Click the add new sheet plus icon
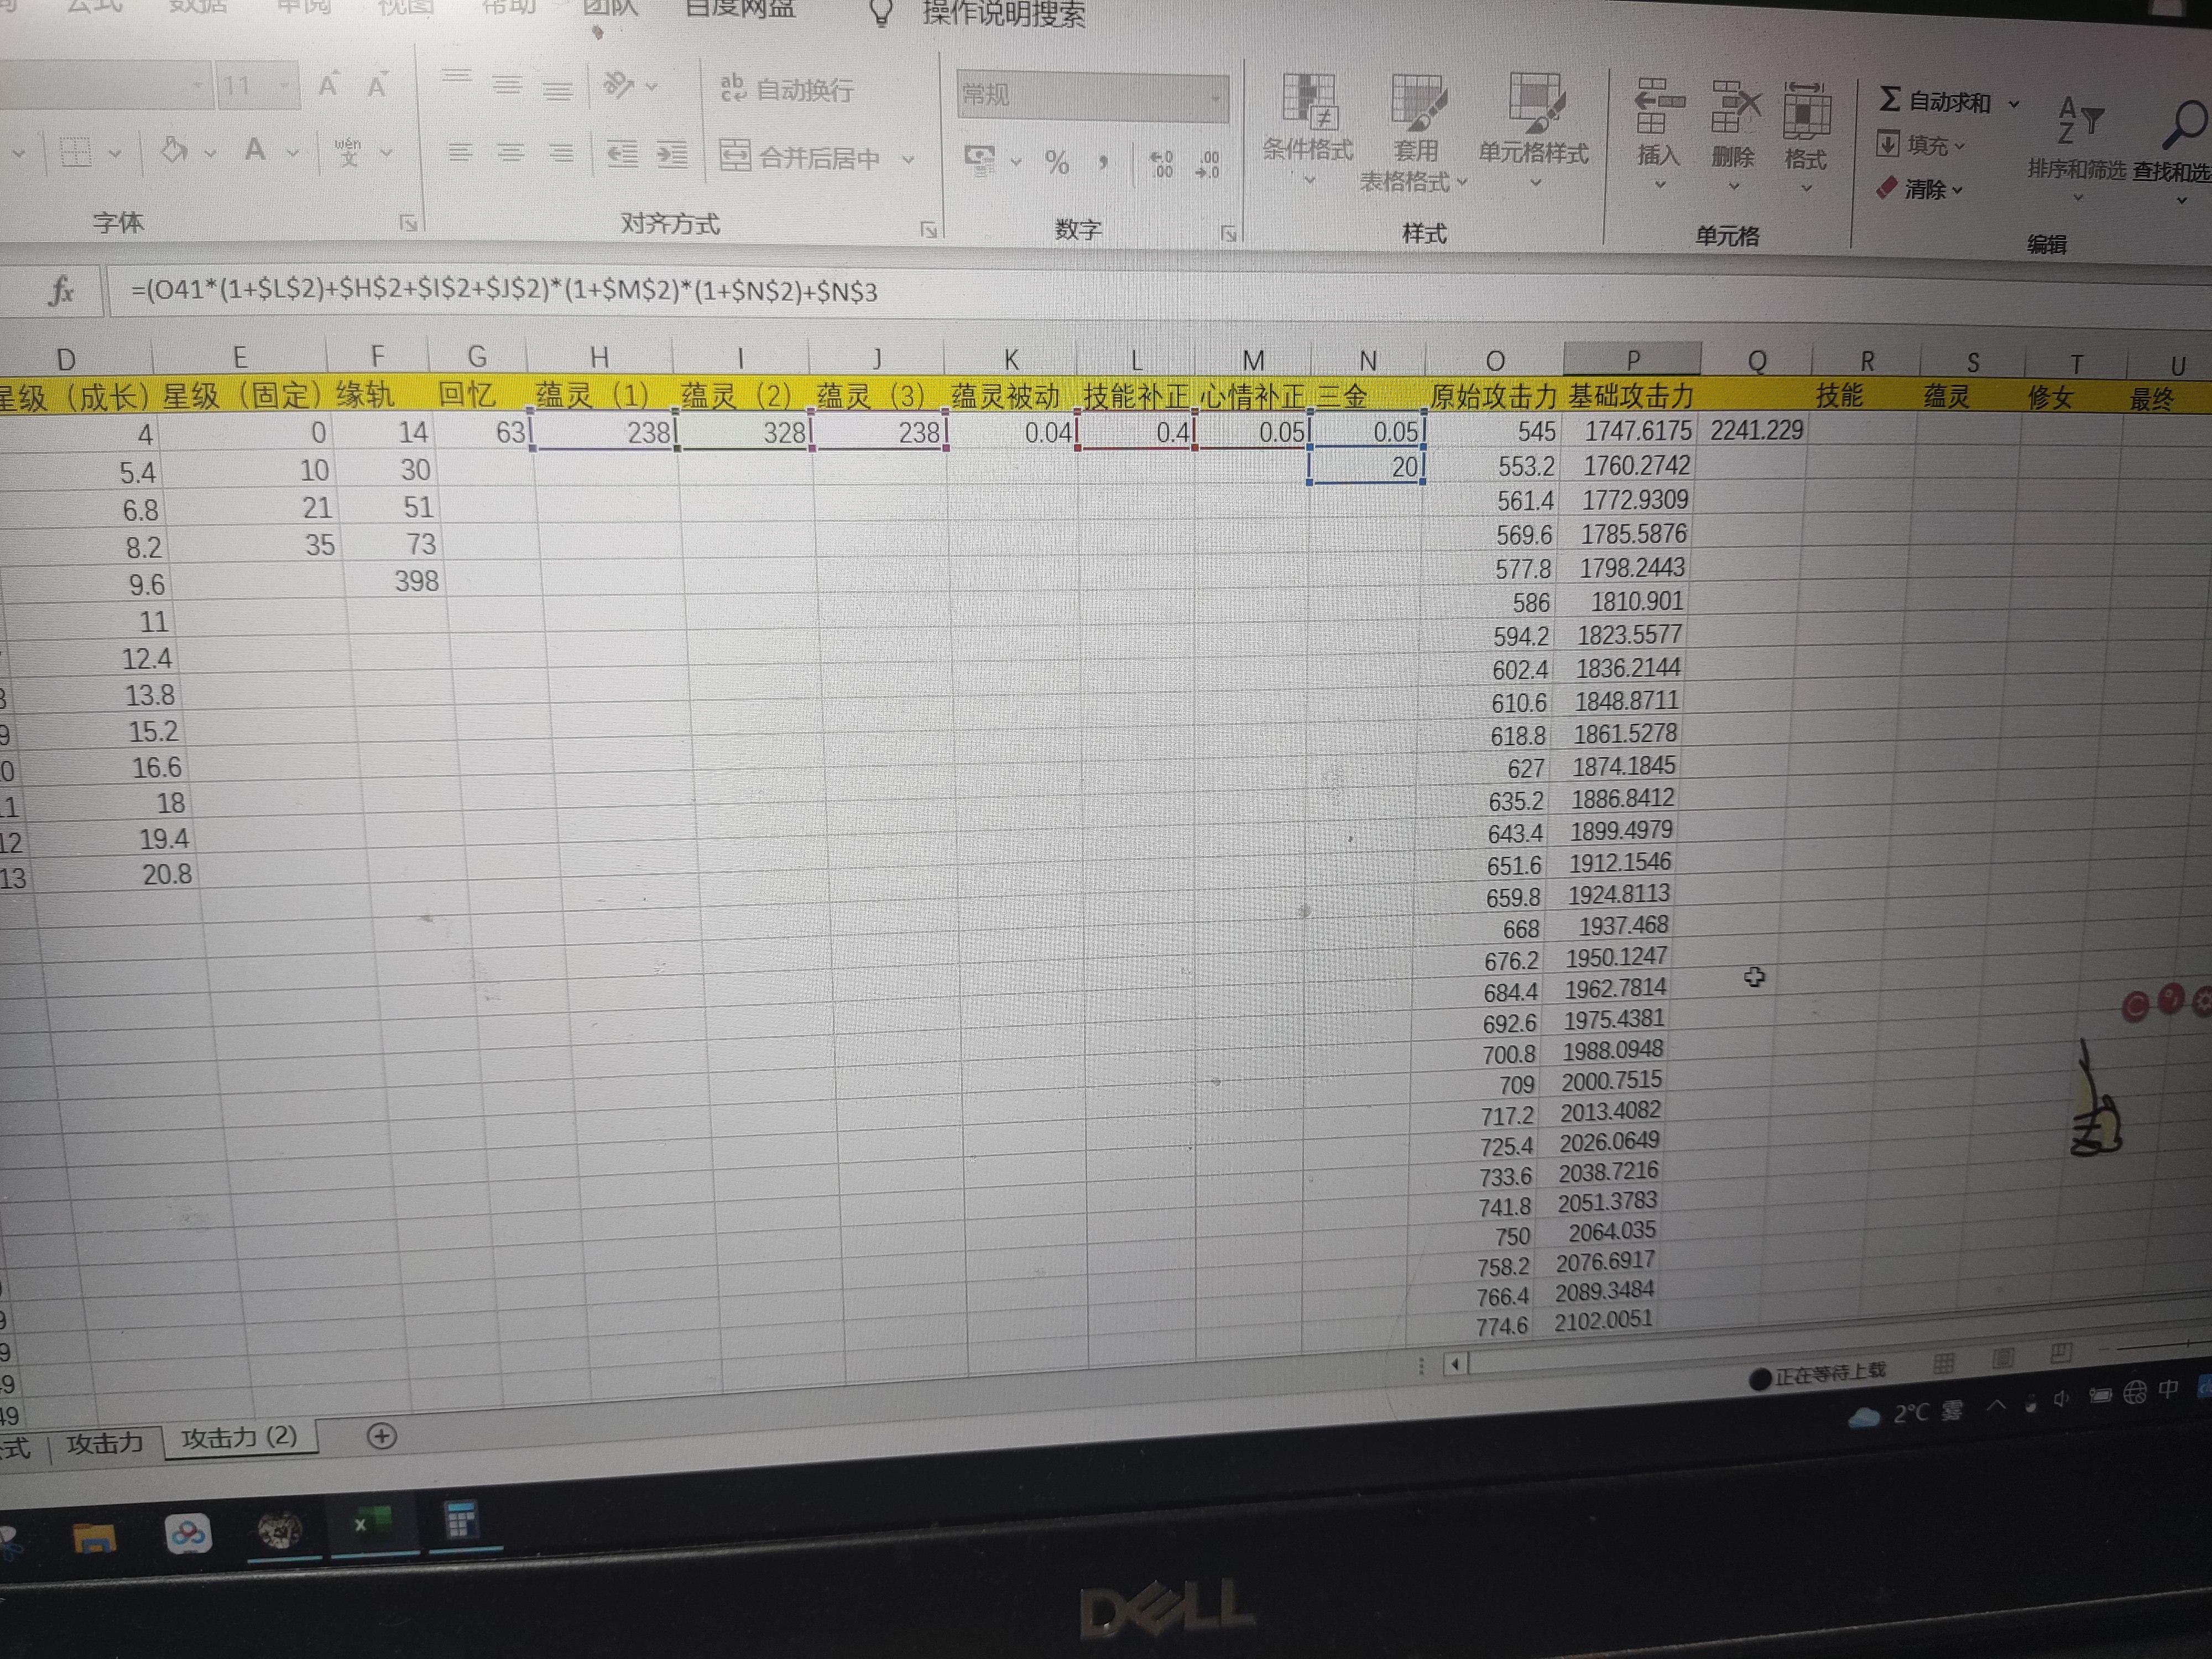The image size is (2212, 1659). tap(381, 1436)
